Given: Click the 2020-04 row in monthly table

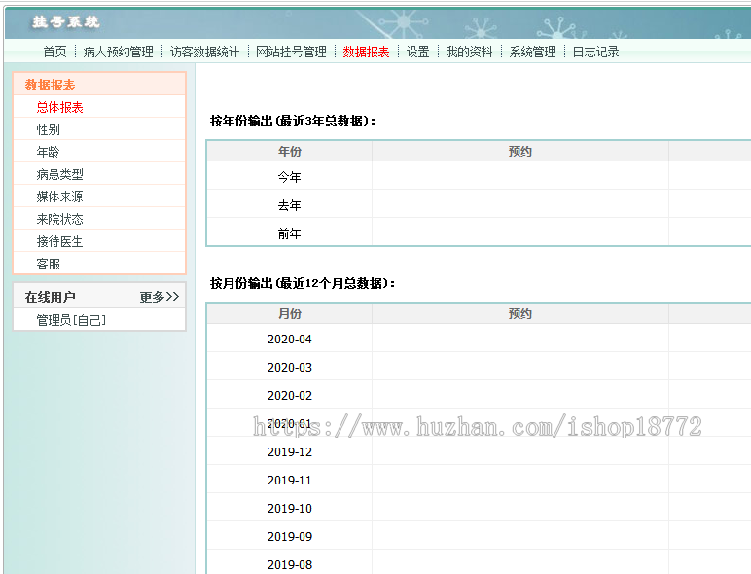Looking at the screenshot, I should 290,340.
